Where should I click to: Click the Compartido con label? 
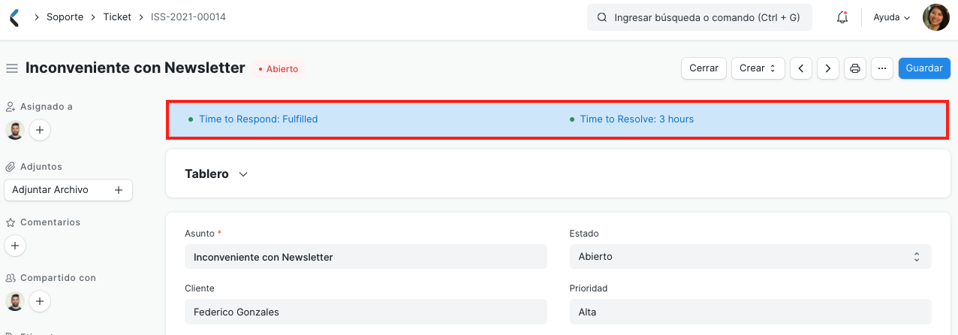[x=58, y=278]
